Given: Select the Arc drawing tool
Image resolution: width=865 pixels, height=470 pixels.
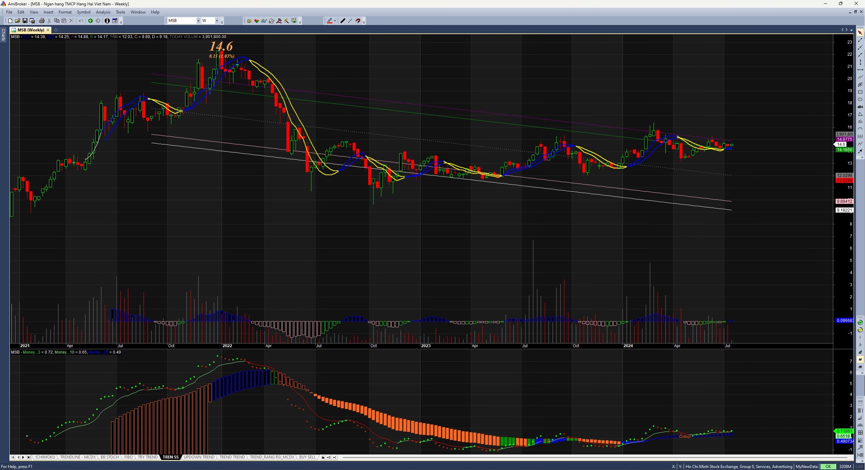Looking at the screenshot, I should (x=860, y=129).
